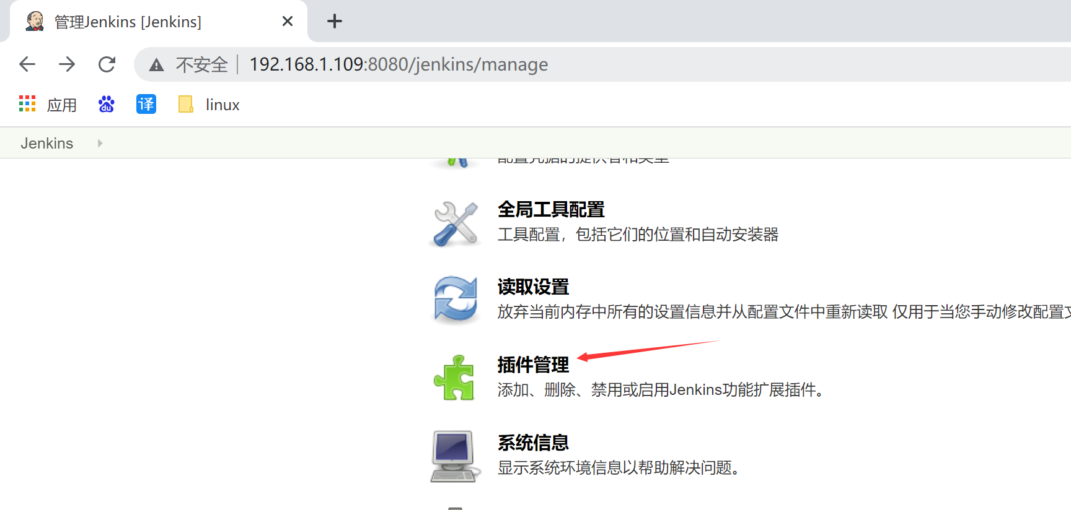Click the Baidu paw bookmark icon
The image size is (1071, 510).
coord(107,105)
